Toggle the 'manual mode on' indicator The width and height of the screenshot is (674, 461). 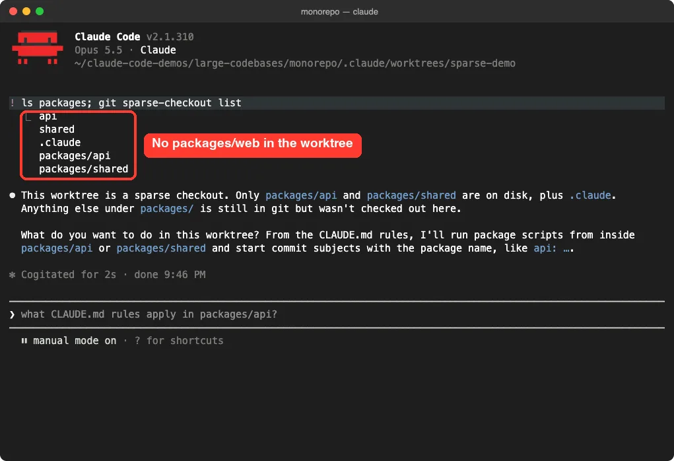coord(75,341)
